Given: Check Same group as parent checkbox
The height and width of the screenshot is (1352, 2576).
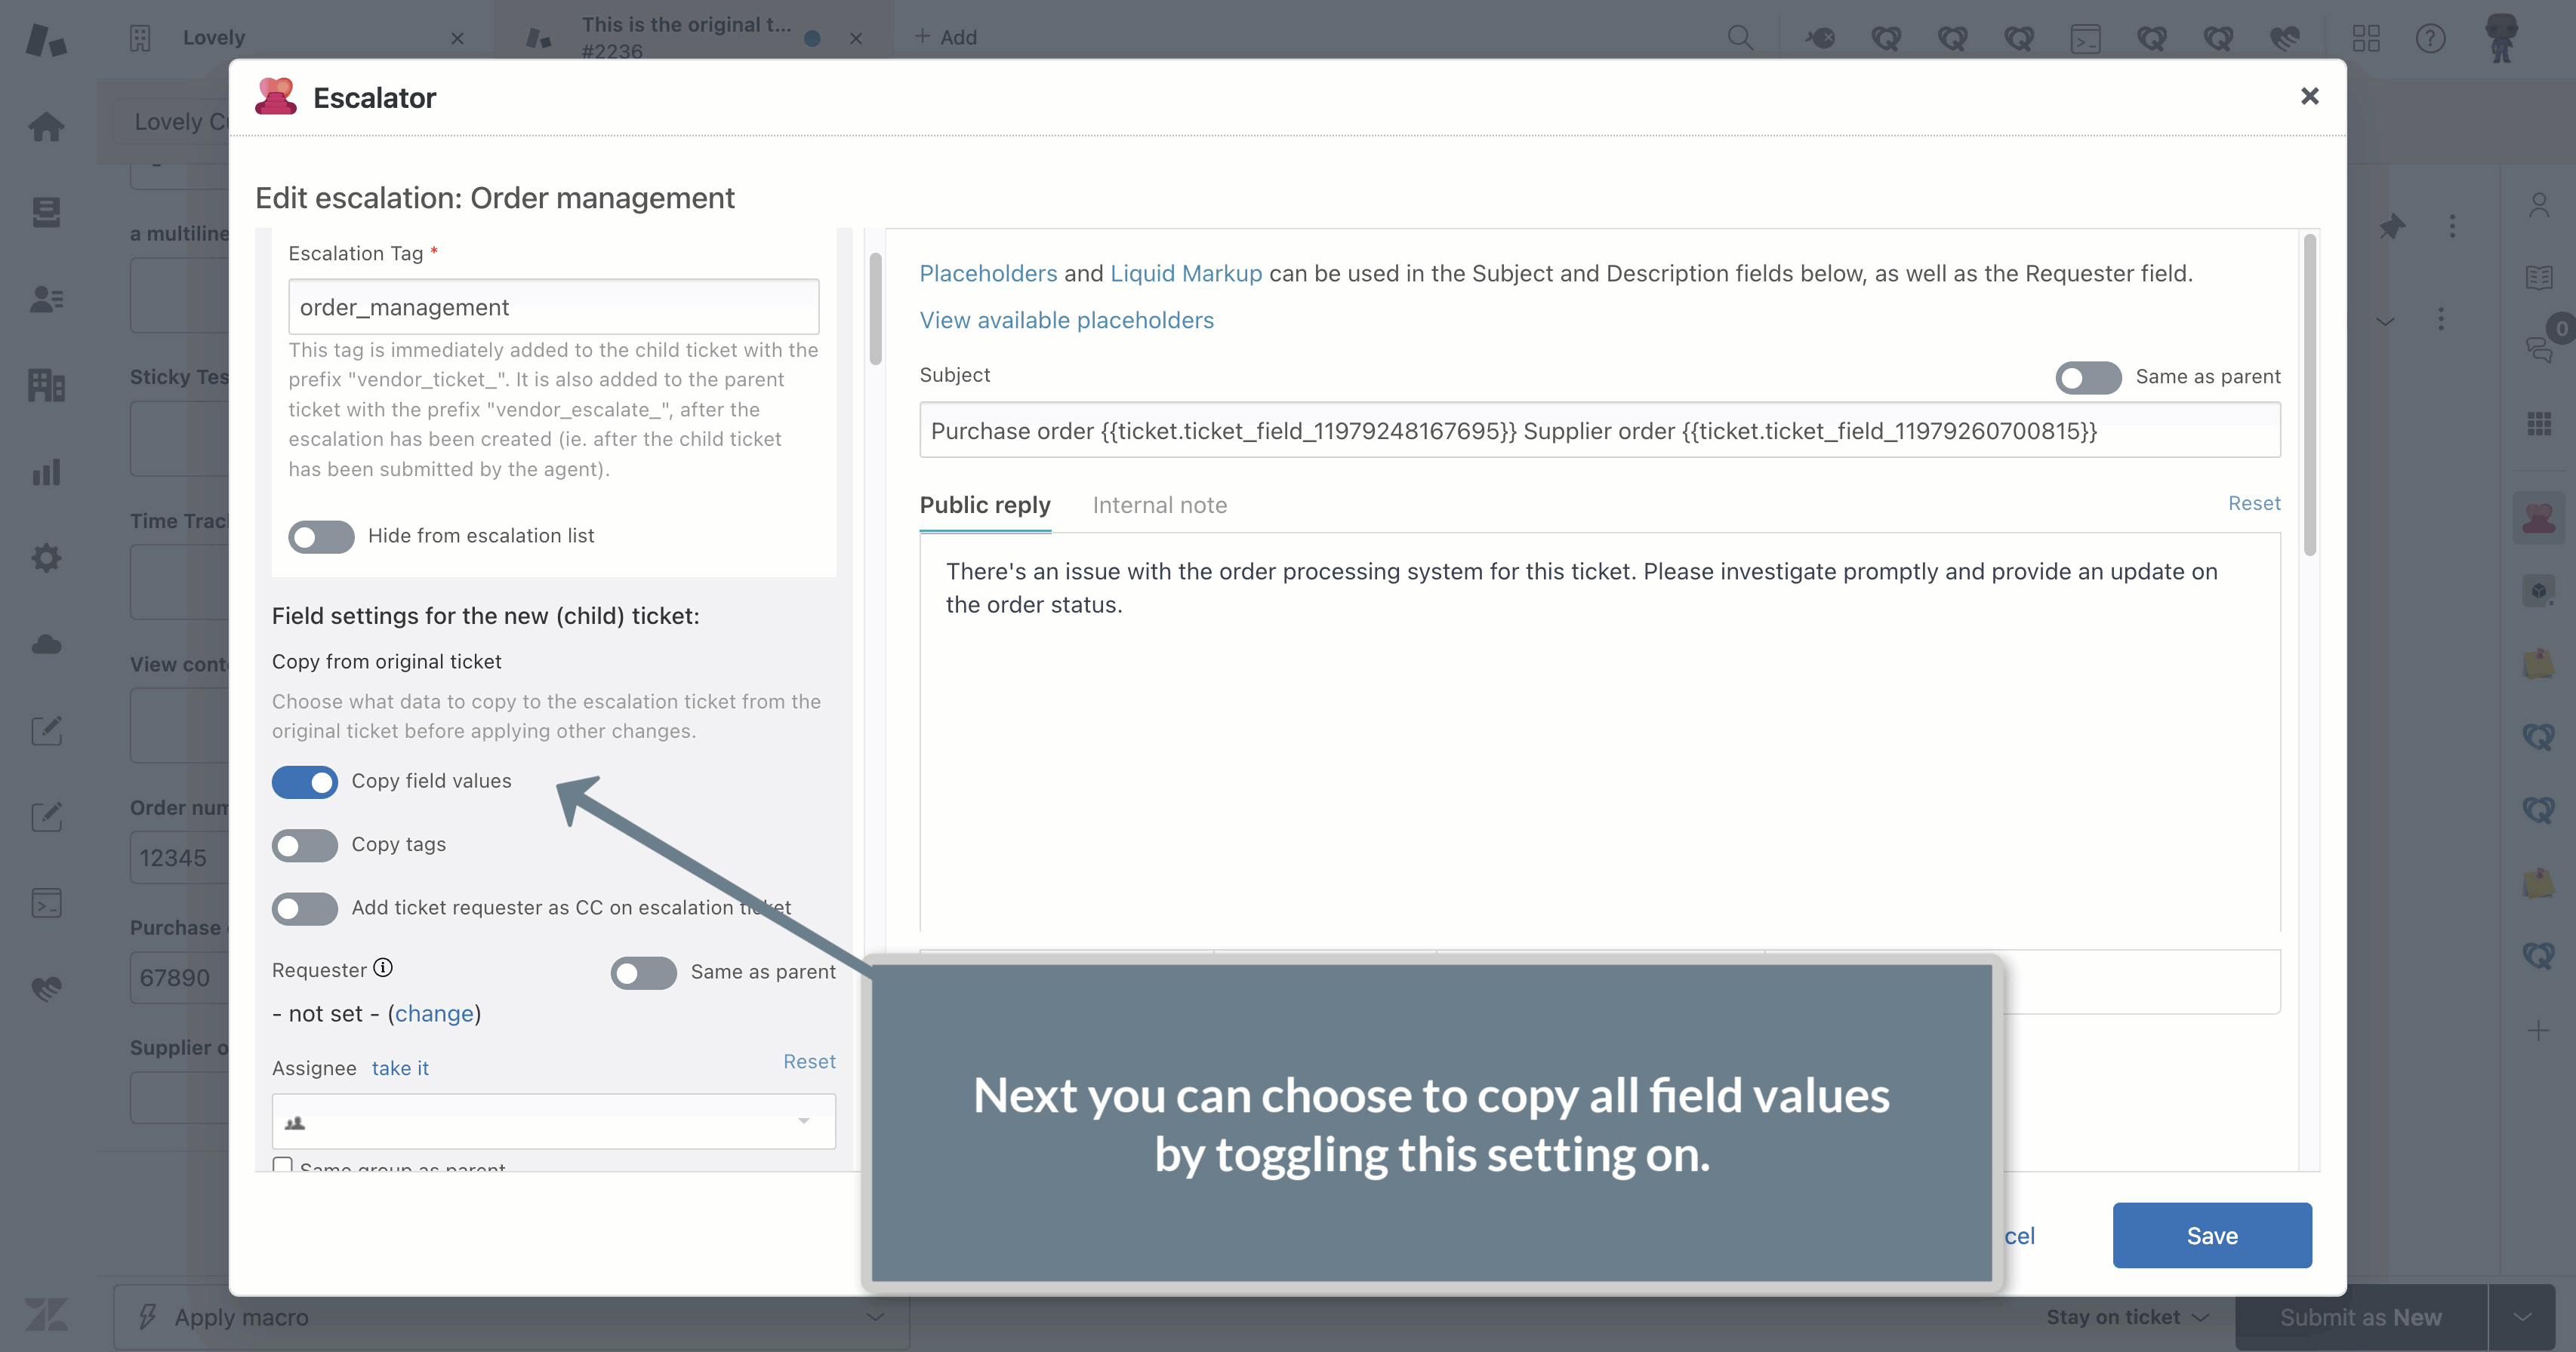Looking at the screenshot, I should [283, 1165].
